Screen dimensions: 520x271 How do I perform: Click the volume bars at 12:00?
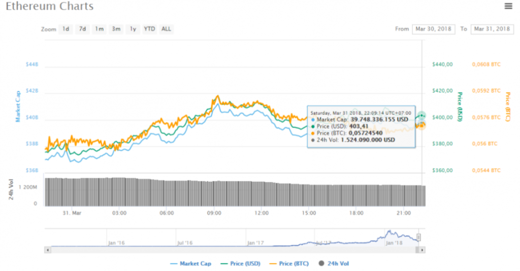pos(262,195)
